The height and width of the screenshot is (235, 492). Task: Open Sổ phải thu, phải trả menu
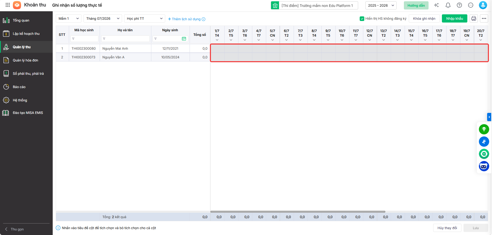(x=26, y=73)
